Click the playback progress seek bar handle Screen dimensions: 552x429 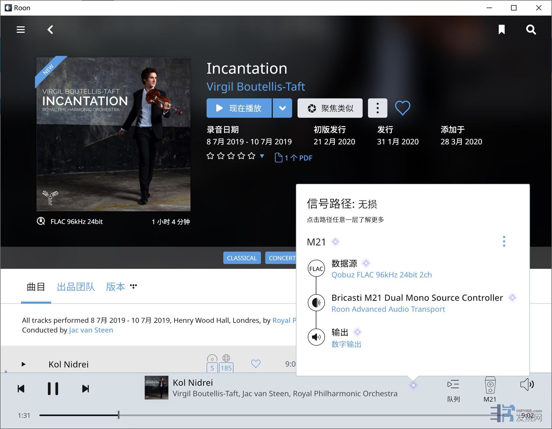[x=118, y=415]
